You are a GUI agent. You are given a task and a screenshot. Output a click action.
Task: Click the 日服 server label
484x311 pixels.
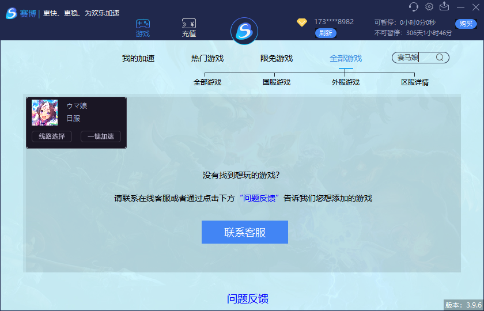tap(74, 118)
